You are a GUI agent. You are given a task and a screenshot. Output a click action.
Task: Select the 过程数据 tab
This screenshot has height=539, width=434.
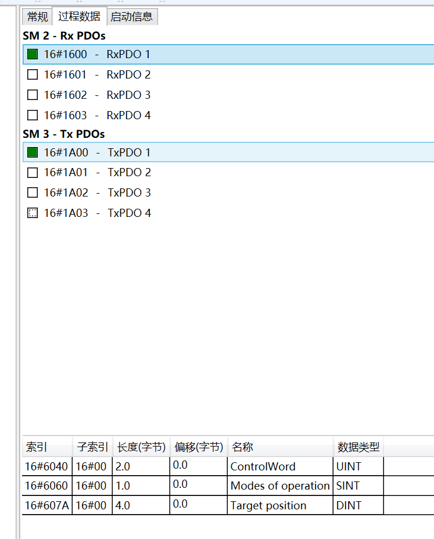[x=80, y=16]
